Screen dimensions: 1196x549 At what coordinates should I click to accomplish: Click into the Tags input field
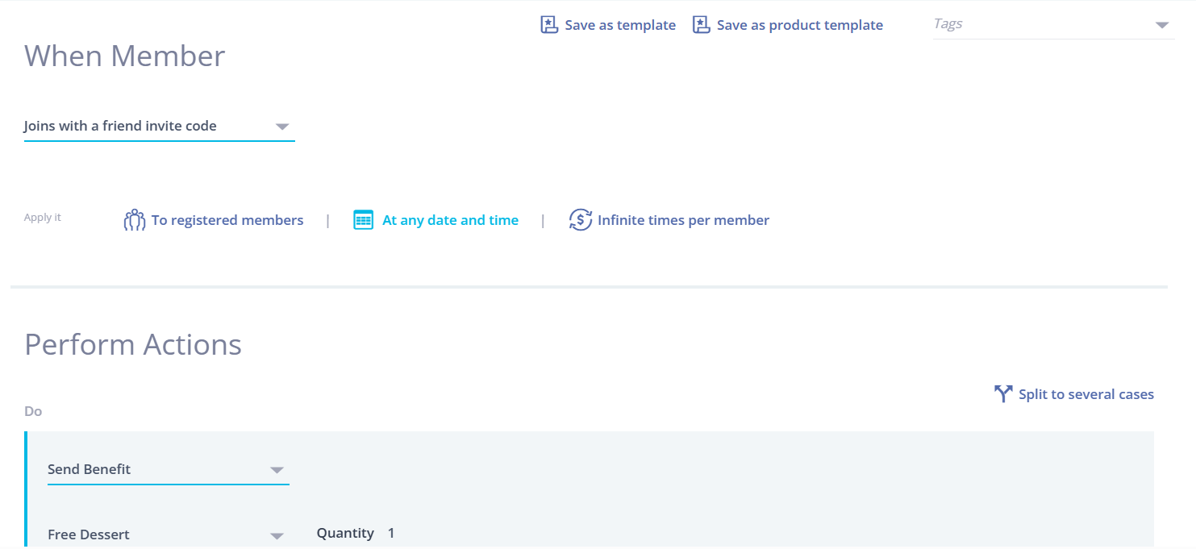[1040, 24]
